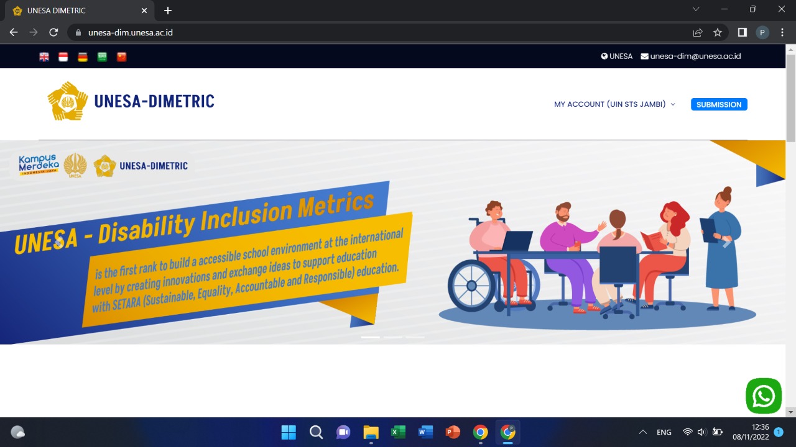796x447 pixels.
Task: Open Word from taskbar
Action: tap(425, 432)
